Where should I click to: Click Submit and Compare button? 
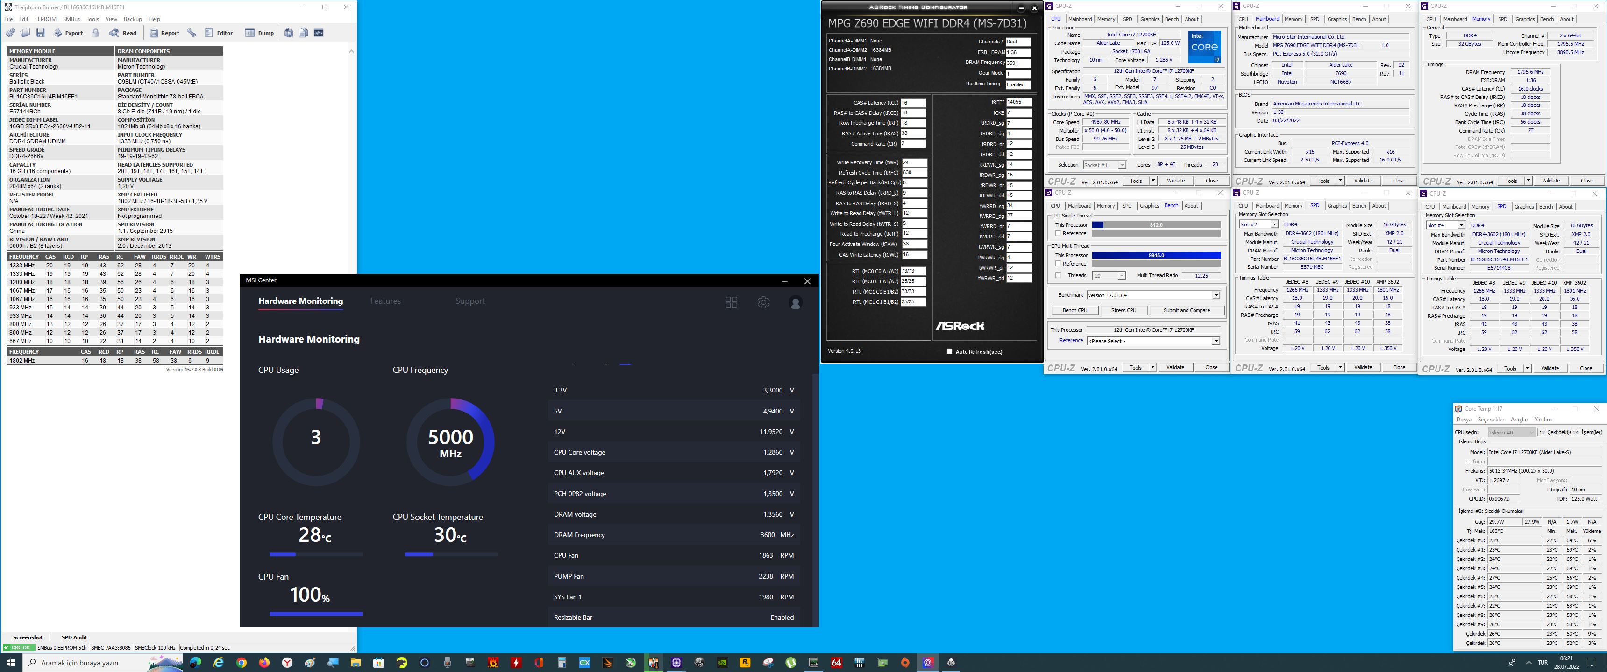coord(1186,310)
